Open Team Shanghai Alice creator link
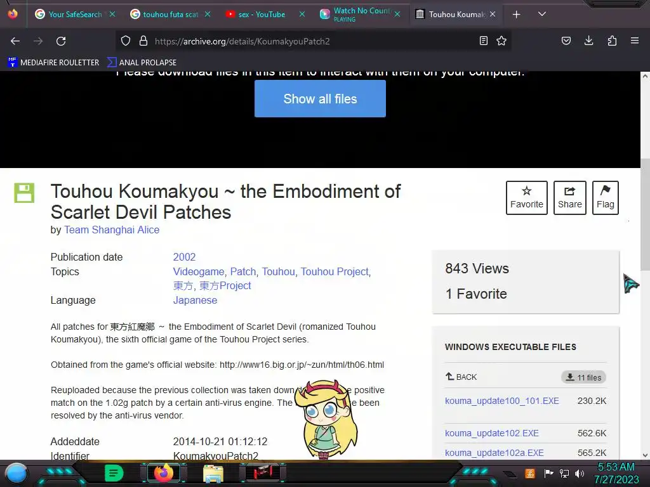The image size is (650, 487). [x=112, y=230]
